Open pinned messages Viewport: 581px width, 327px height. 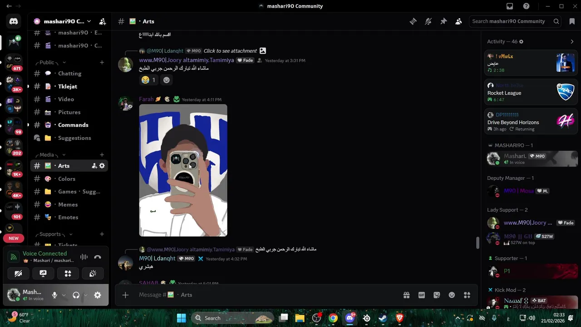pos(443,21)
